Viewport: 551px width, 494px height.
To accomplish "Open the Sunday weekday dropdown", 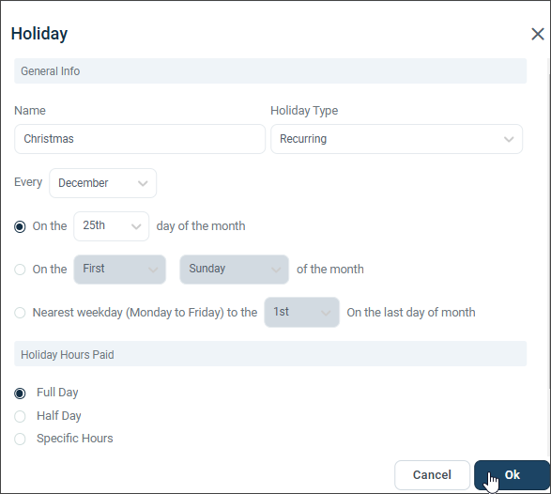I will [234, 270].
